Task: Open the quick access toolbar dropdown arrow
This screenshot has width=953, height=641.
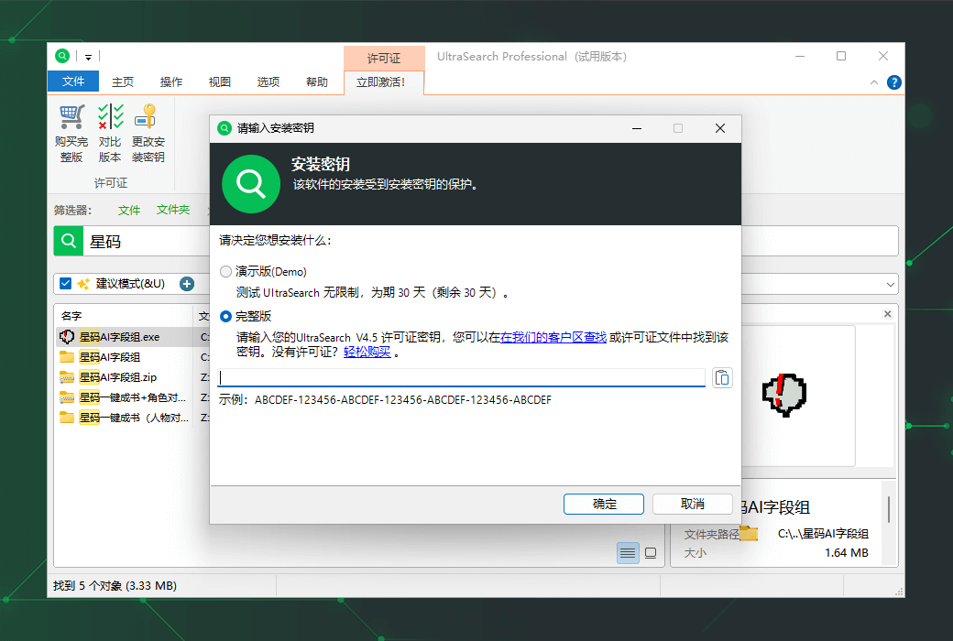Action: [x=88, y=57]
